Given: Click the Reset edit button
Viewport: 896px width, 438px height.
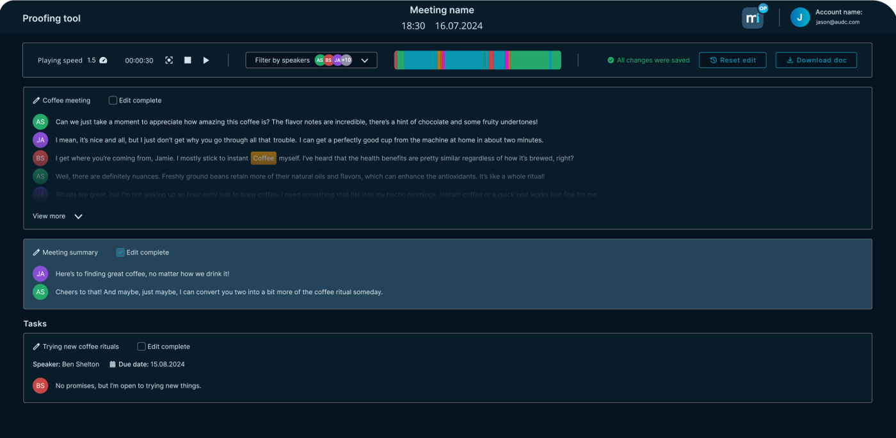Looking at the screenshot, I should (732, 60).
